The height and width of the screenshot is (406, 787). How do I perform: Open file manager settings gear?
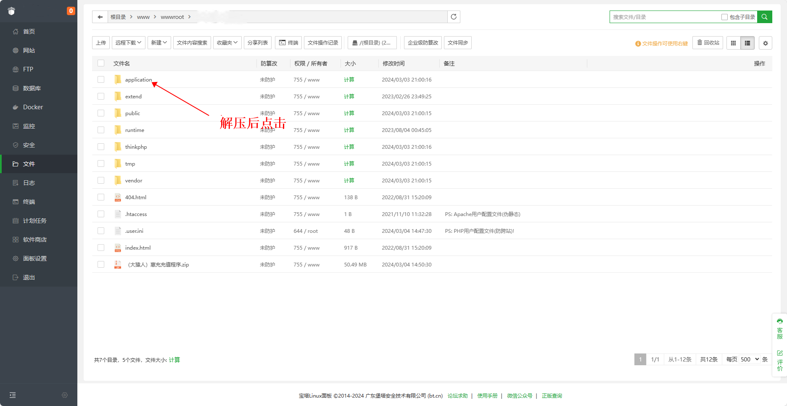(x=765, y=43)
